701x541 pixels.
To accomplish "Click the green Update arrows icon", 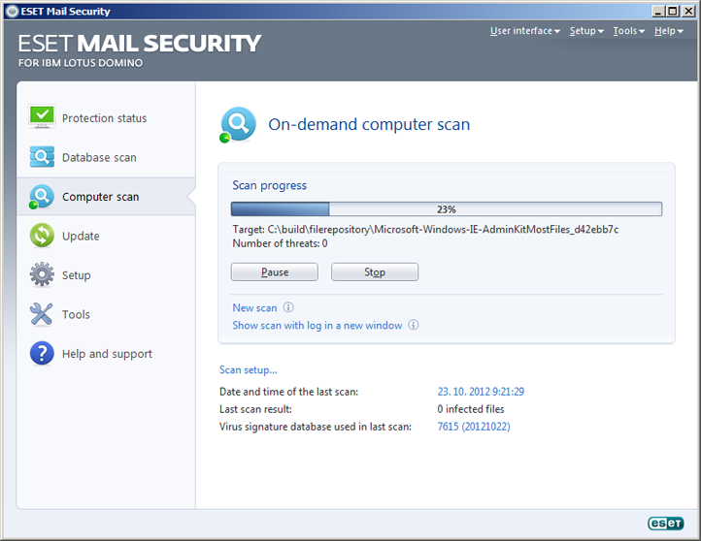I will click(x=42, y=236).
